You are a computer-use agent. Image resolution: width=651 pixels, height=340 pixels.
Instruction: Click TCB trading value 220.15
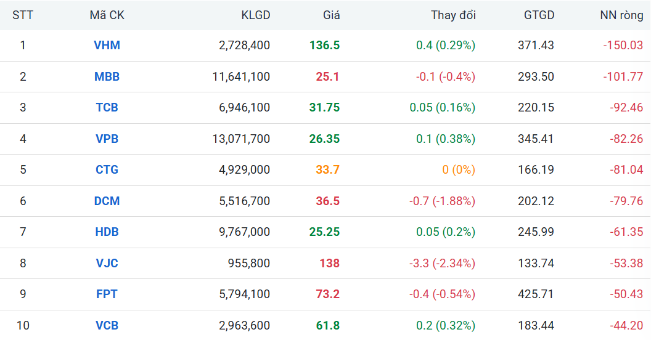(x=536, y=107)
